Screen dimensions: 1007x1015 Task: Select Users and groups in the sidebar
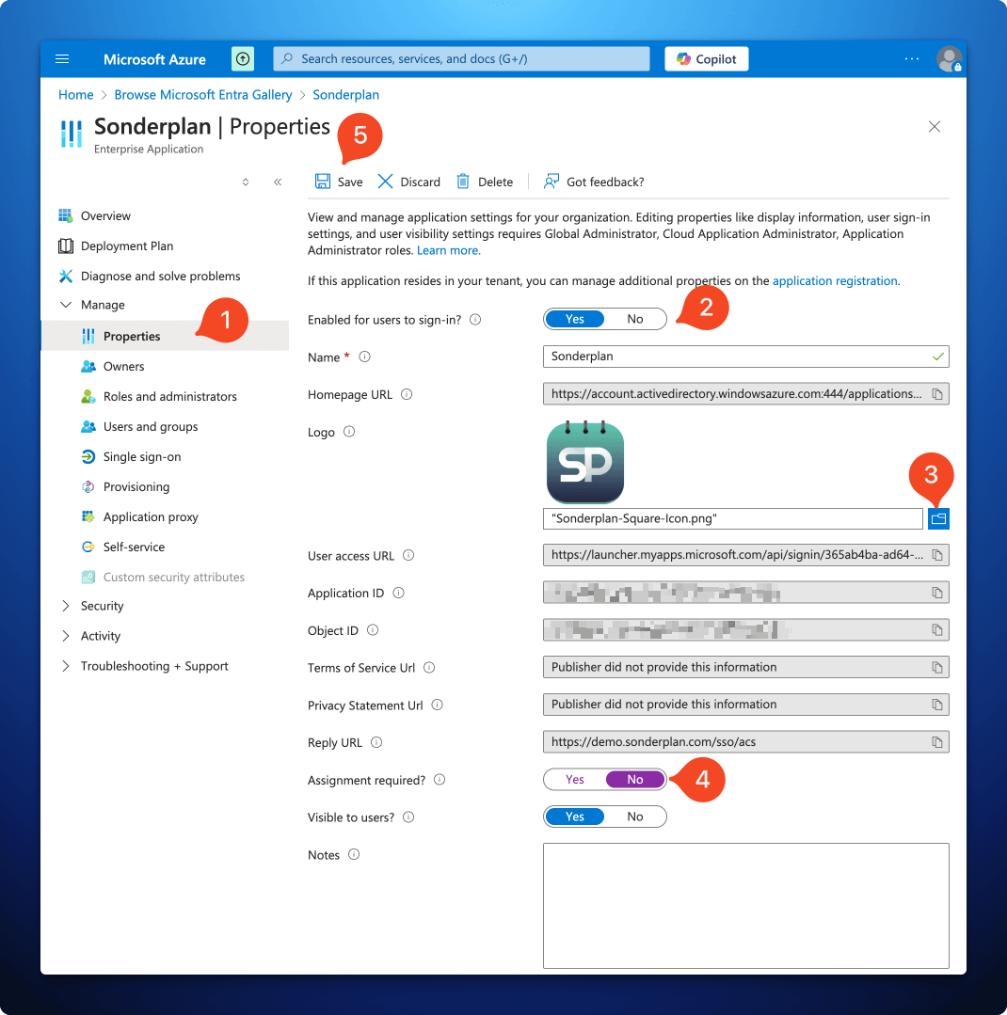[x=149, y=426]
